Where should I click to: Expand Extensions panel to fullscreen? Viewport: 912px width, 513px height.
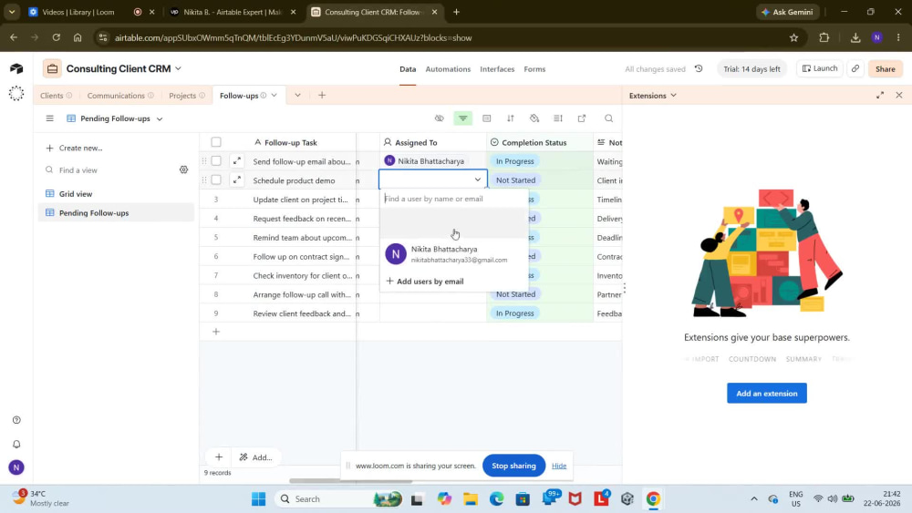880,96
